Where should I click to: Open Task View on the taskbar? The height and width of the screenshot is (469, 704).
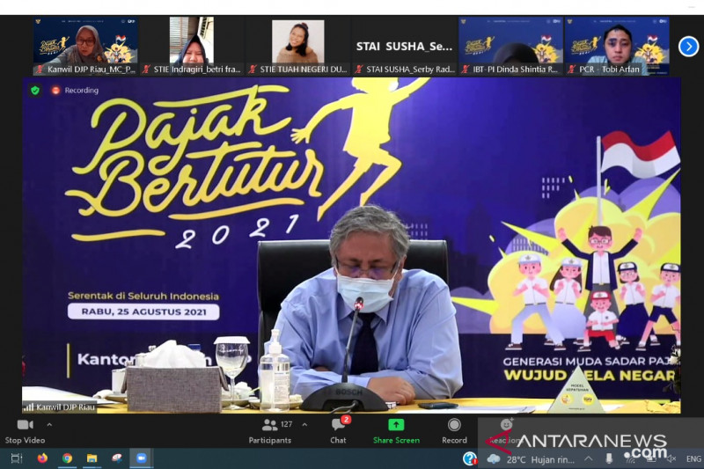pos(17,458)
